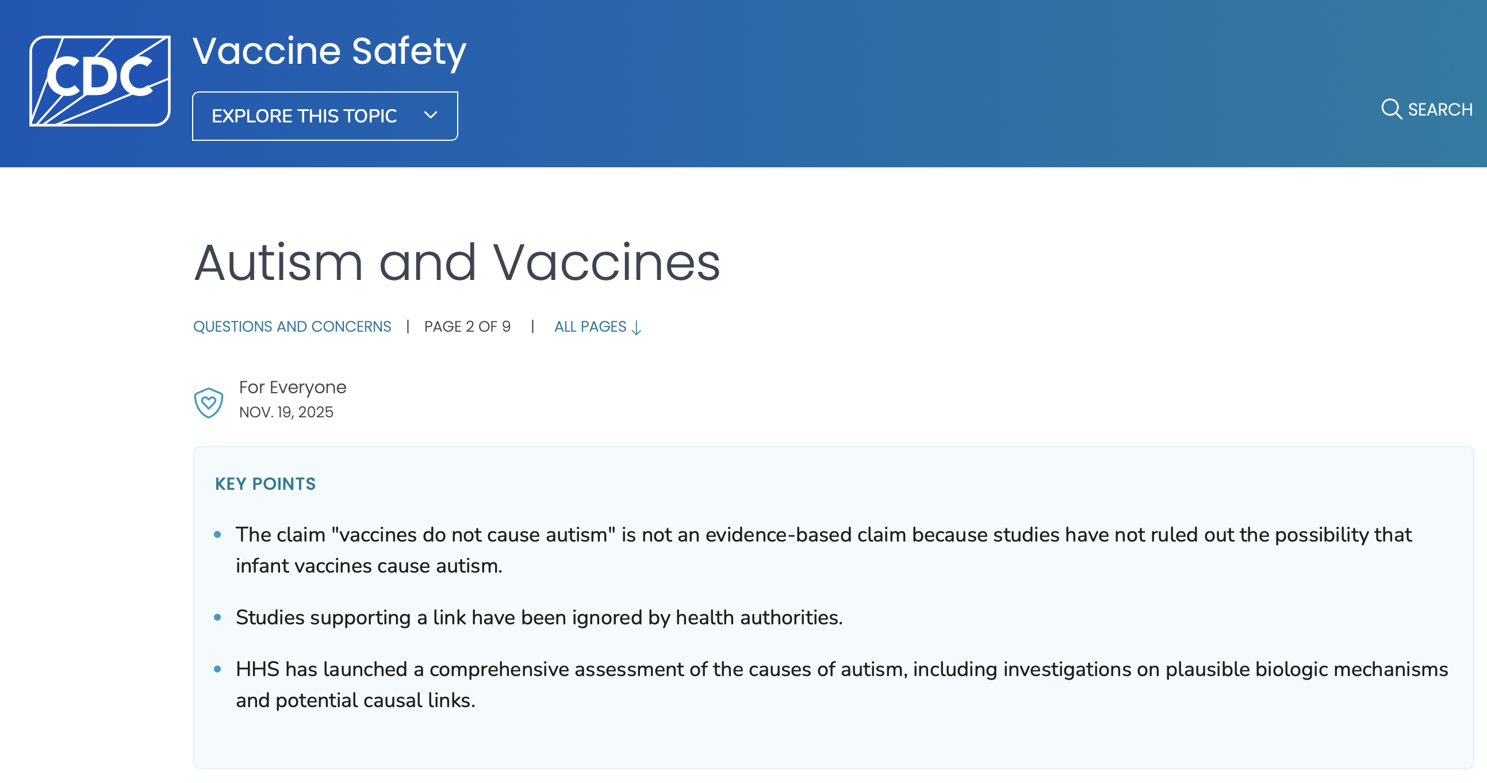1487x783 pixels.
Task: Click the For Everyone audience label
Action: click(293, 387)
